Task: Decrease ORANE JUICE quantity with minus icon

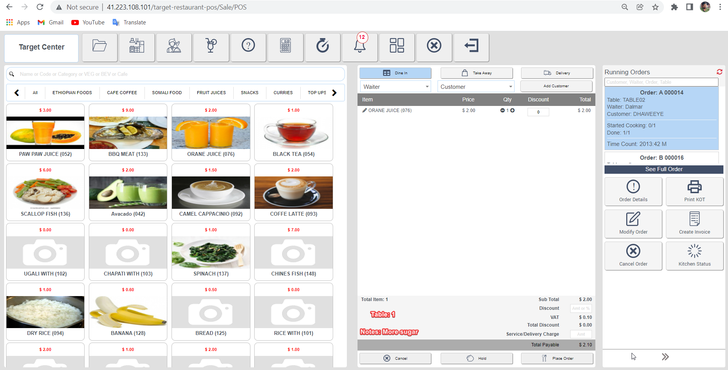Action: click(x=502, y=111)
